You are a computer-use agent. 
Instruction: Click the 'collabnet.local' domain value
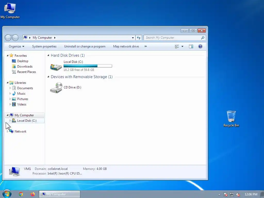coord(57,169)
